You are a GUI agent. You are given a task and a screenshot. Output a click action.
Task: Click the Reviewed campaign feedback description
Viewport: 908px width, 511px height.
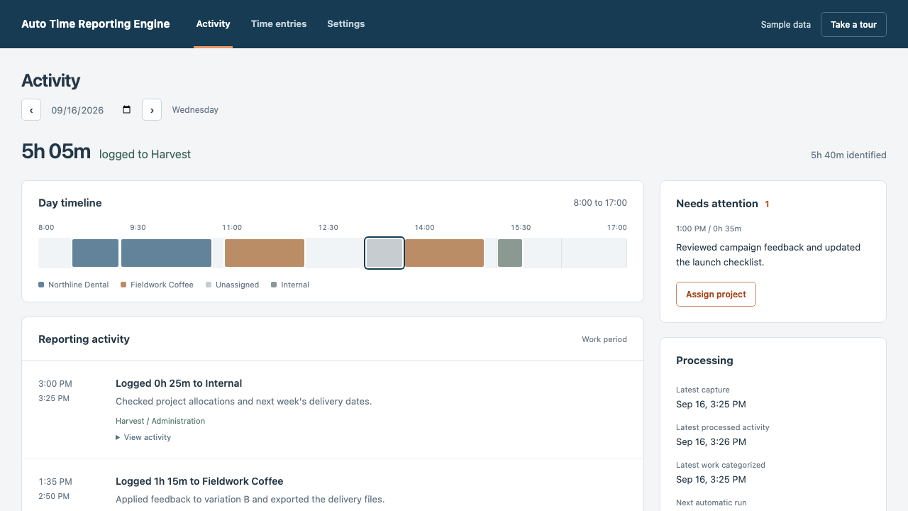coord(768,255)
